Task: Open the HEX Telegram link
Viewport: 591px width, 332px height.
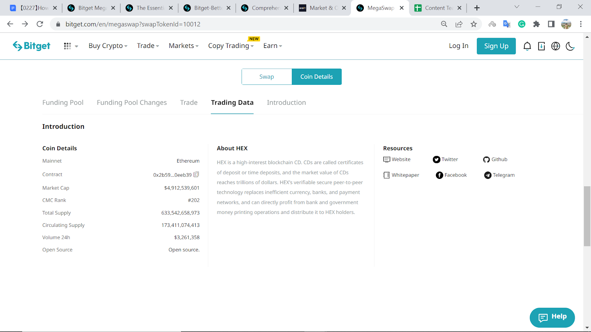Action: (x=499, y=175)
